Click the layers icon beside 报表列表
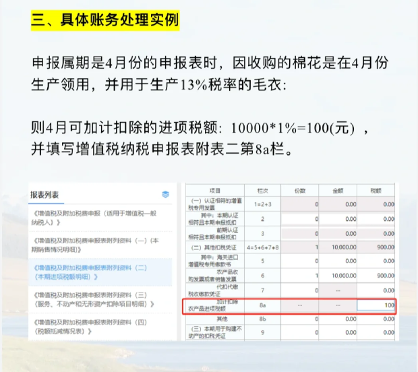Image resolution: width=418 pixels, height=372 pixels. (x=166, y=195)
